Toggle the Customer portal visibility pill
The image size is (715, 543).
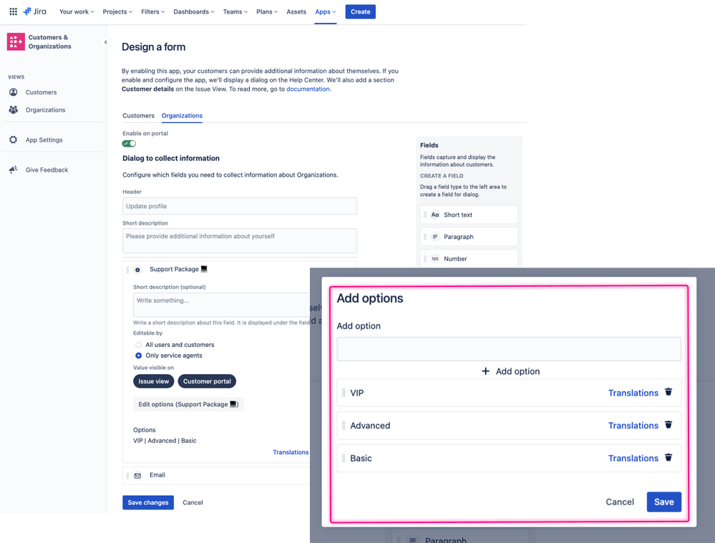207,381
